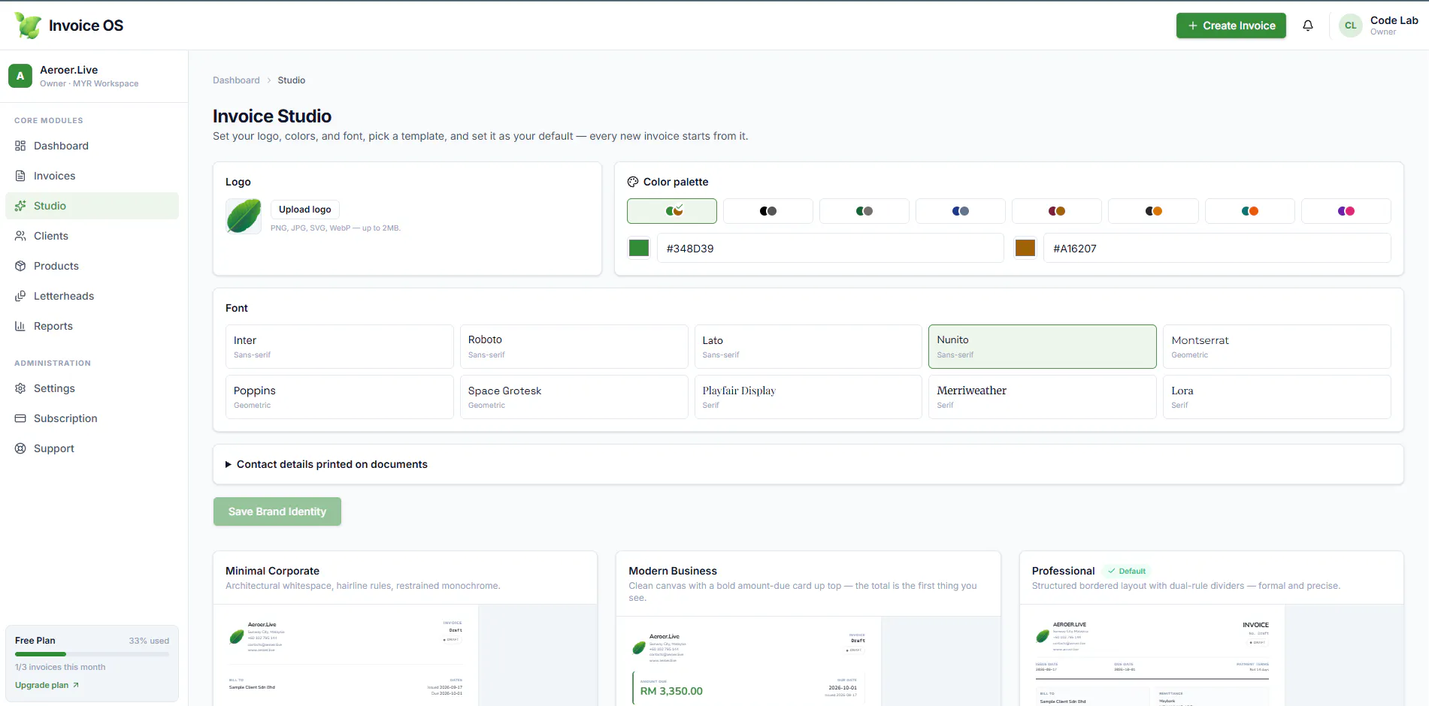Image resolution: width=1429 pixels, height=706 pixels.
Task: Choose the Playfair Display font
Action: coord(808,397)
